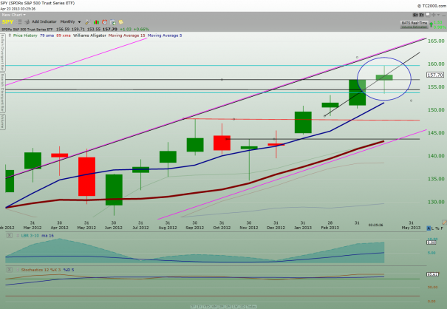Click the white window layout icon
Image resolution: width=447 pixels, height=309 pixels.
click(428, 15)
